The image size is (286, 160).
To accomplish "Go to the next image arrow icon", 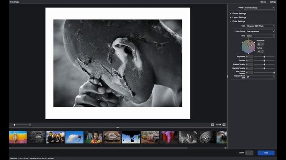I will (224, 125).
